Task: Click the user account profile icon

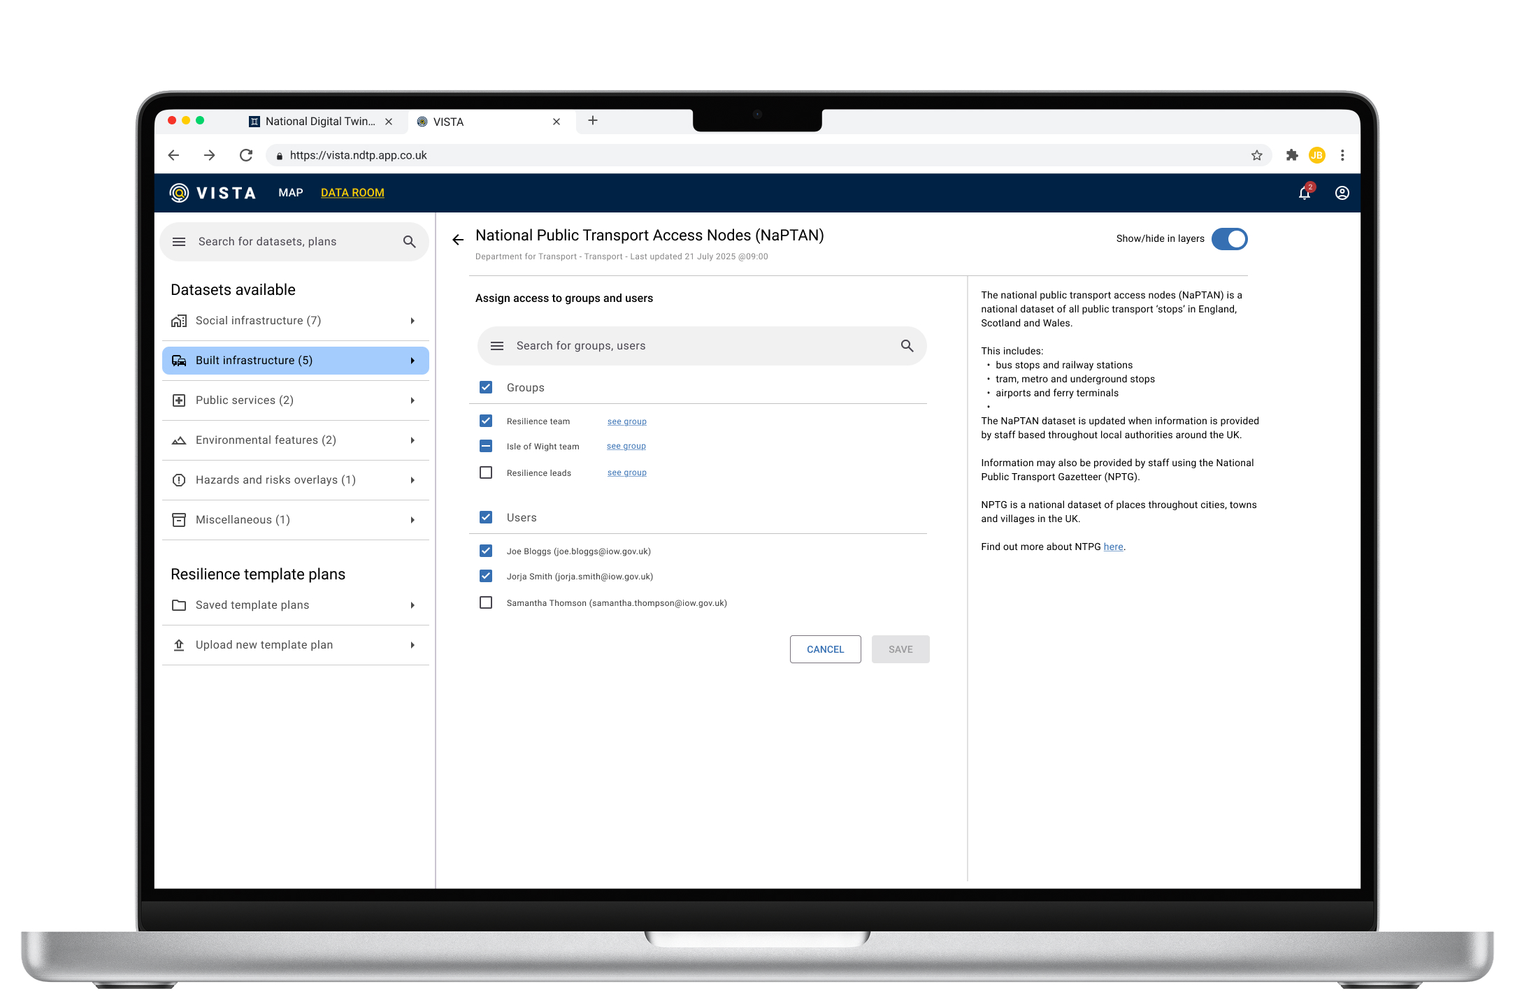Action: (x=1342, y=193)
